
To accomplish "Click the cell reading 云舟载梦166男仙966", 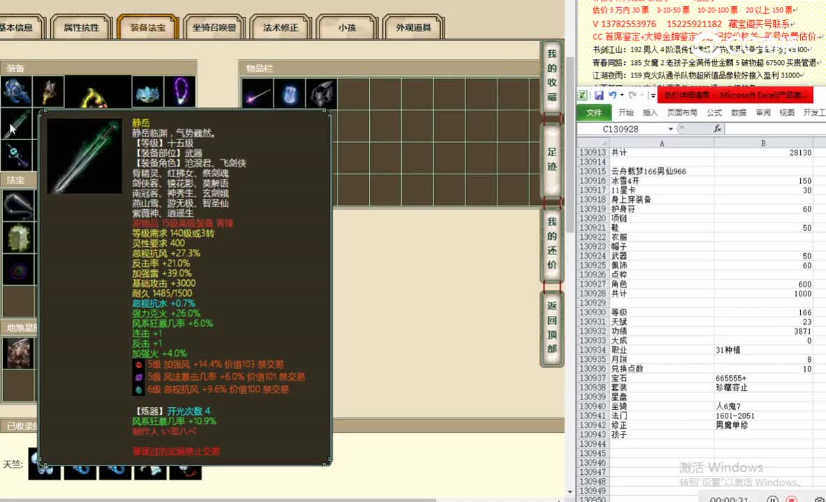I will 661,172.
